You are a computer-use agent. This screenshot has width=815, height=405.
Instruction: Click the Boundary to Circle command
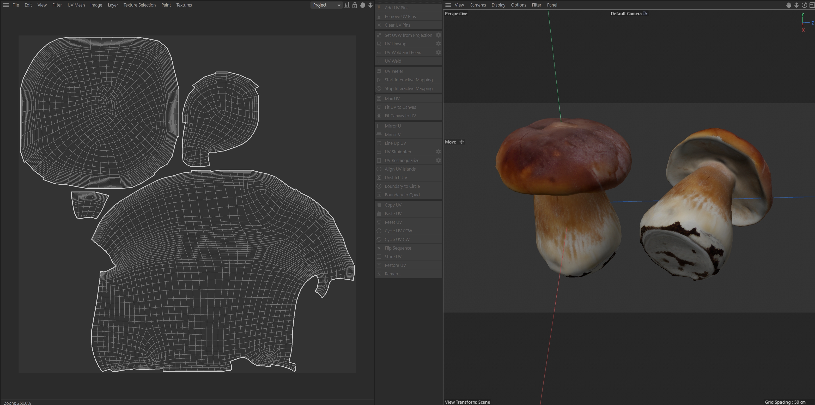pyautogui.click(x=402, y=186)
